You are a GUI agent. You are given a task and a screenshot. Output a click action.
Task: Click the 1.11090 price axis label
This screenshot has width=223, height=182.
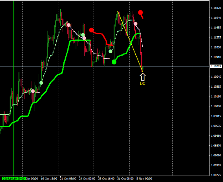pos(216,47)
